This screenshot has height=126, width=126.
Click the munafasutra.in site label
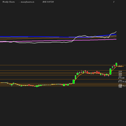27,2
